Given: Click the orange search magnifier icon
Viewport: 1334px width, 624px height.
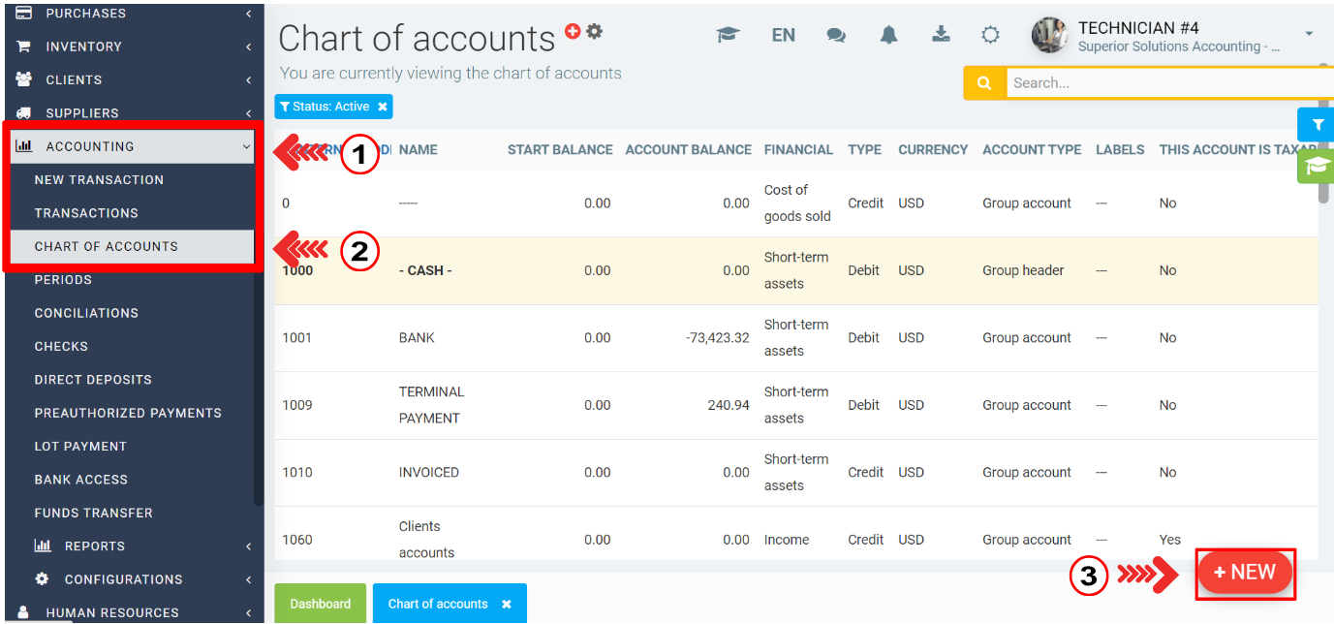Looking at the screenshot, I should 984,83.
